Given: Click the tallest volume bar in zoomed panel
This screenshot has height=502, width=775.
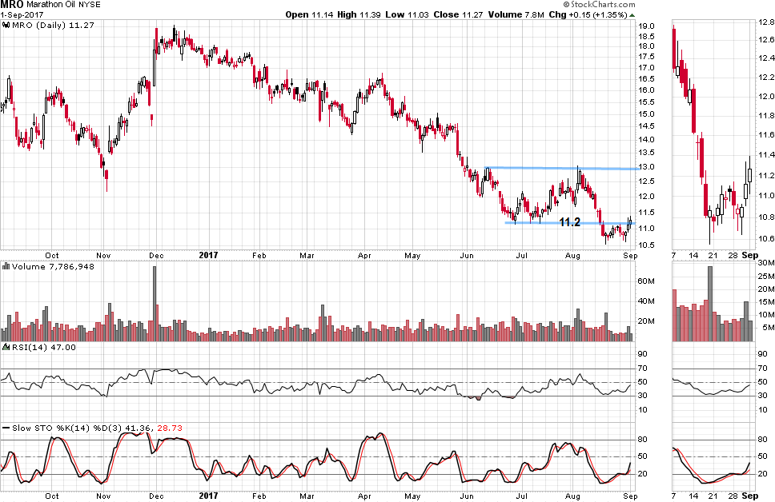Looking at the screenshot, I should point(710,304).
